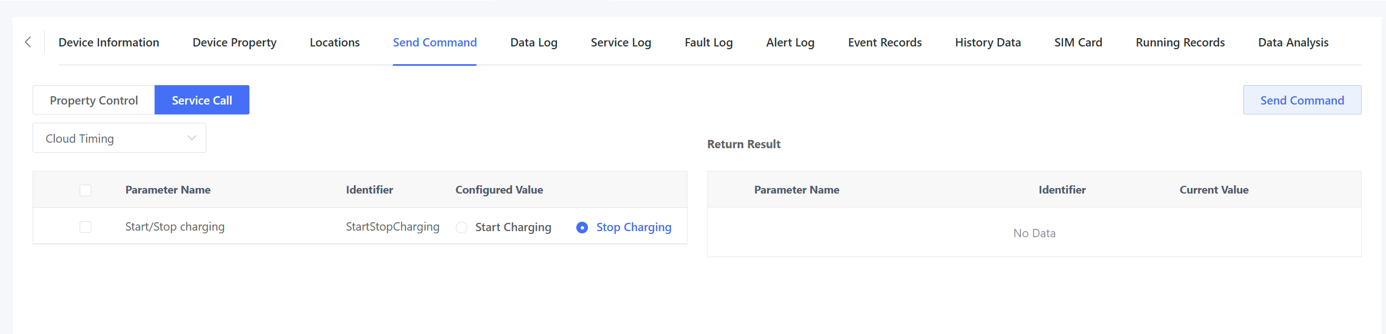The height and width of the screenshot is (334, 1386).
Task: Open the Data Analysis tab
Action: pyautogui.click(x=1293, y=43)
